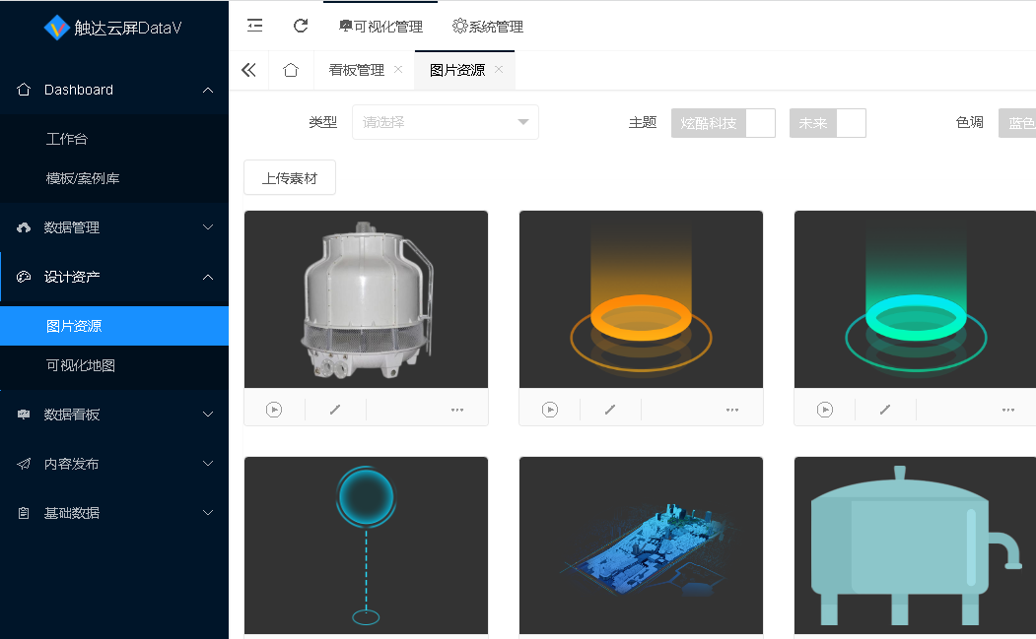
Task: Go to home tab icon
Action: [x=291, y=70]
